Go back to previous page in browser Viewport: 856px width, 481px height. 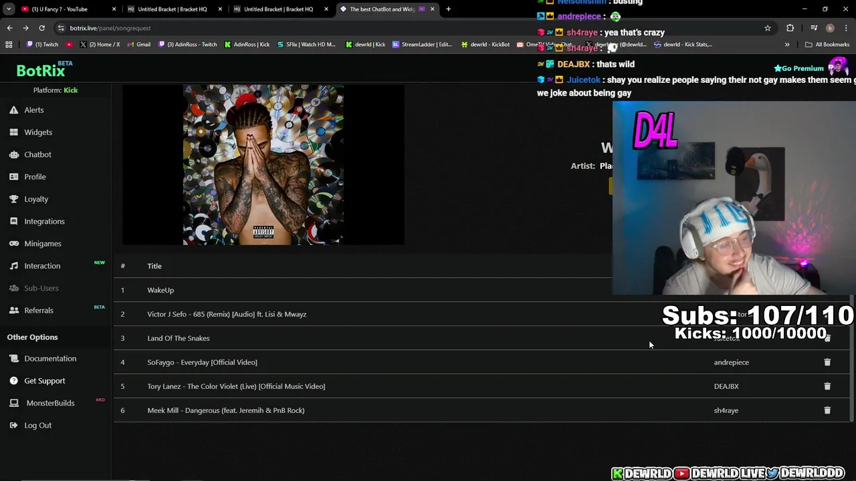pos(9,28)
